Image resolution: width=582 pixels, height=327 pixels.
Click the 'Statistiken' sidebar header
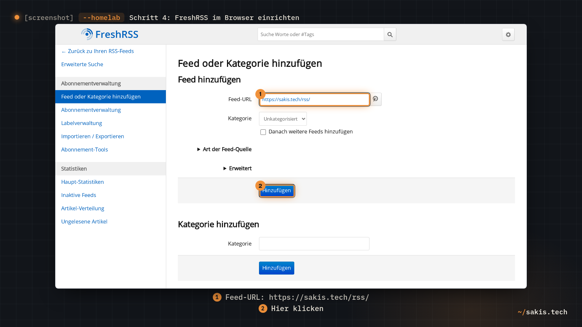click(111, 169)
